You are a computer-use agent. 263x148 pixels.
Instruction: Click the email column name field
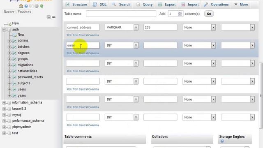[83, 45]
